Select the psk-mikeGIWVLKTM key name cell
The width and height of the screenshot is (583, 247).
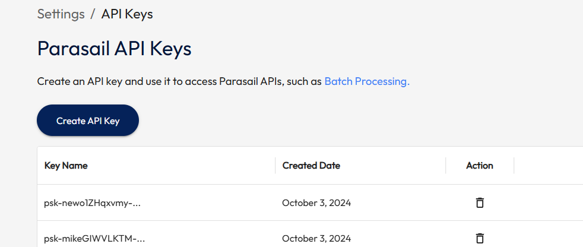click(94, 239)
